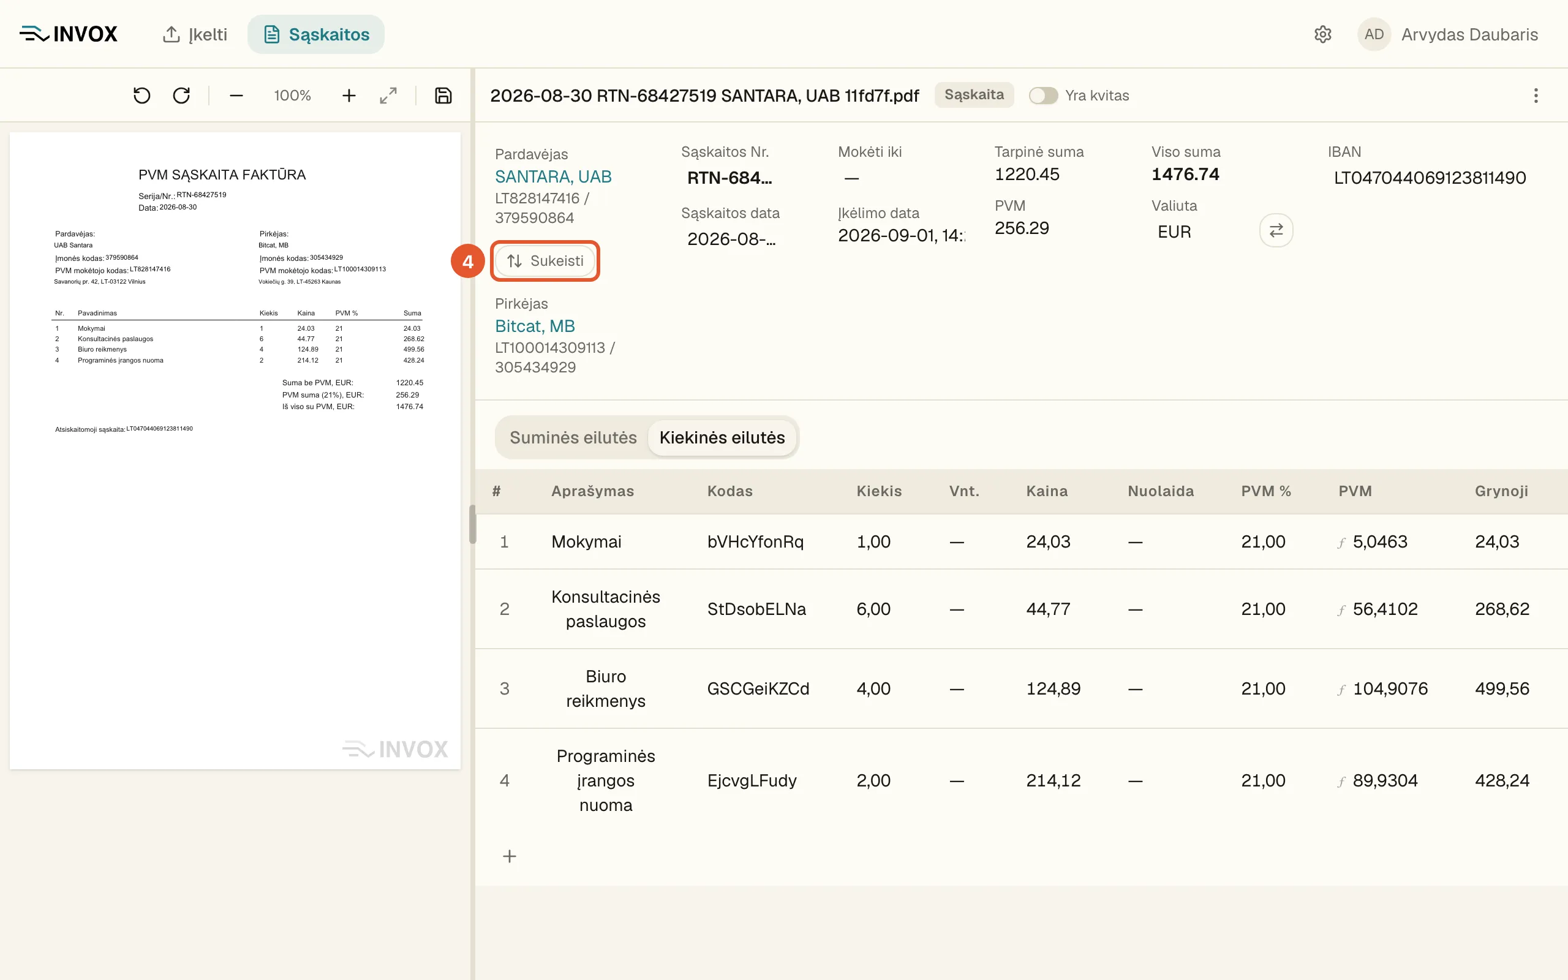The image size is (1568, 980).
Task: Expand preview to fullscreen
Action: [388, 96]
